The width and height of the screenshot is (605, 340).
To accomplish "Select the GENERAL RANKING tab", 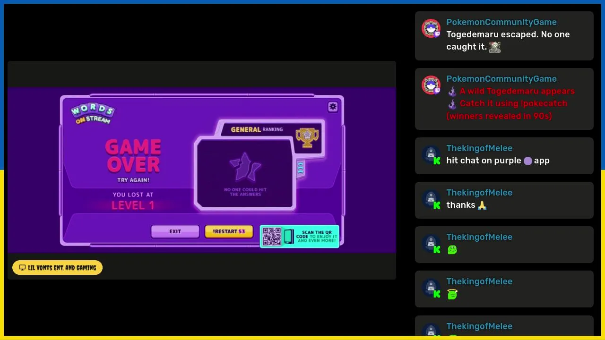I will [x=257, y=129].
